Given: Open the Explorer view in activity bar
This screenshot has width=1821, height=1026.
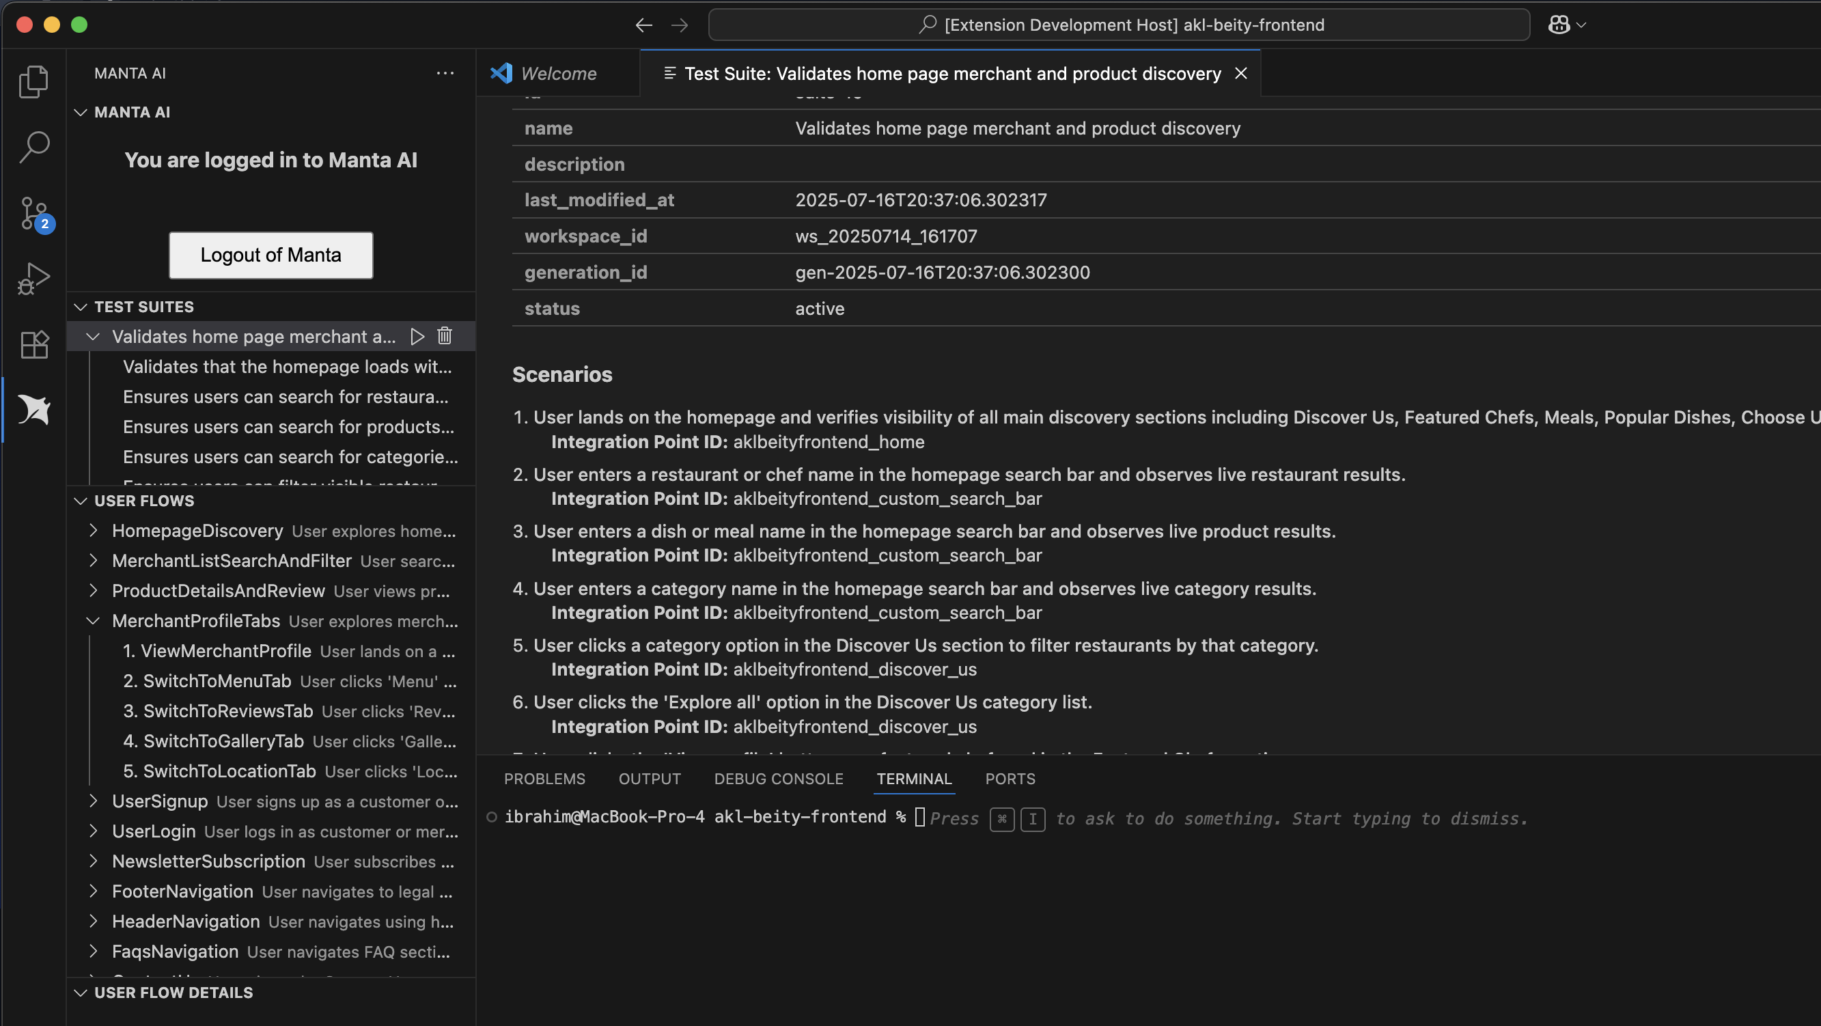Looking at the screenshot, I should point(33,81).
